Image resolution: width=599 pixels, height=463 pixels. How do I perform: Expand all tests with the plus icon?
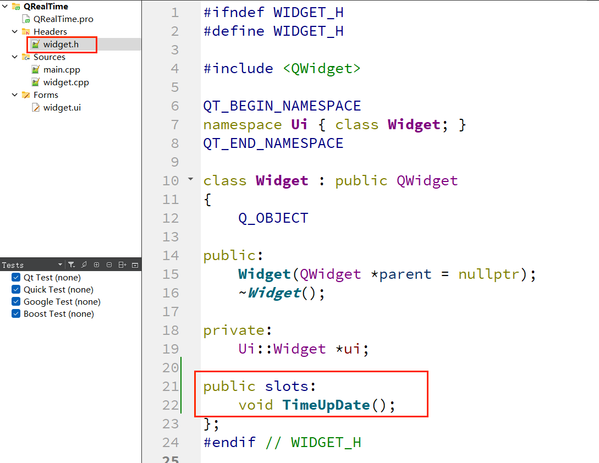97,264
